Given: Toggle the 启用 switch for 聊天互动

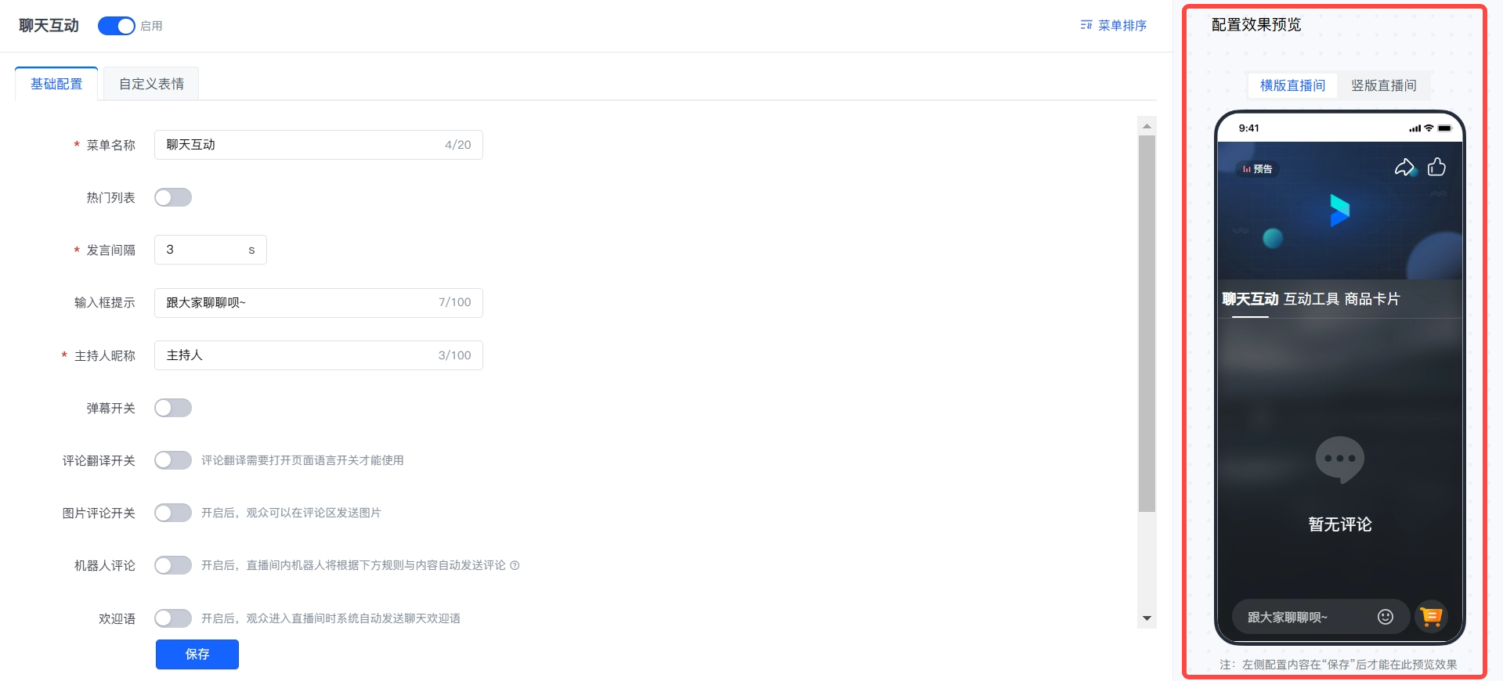Looking at the screenshot, I should coord(117,26).
